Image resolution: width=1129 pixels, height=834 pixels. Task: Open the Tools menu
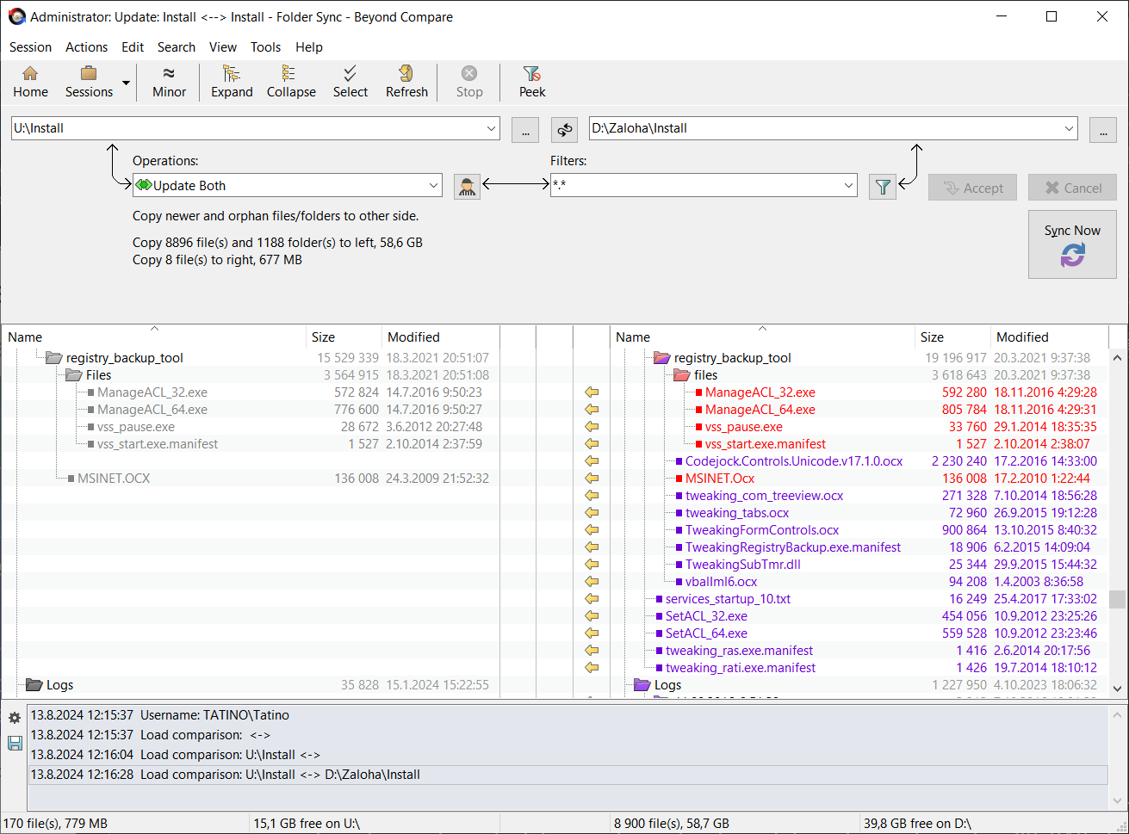(x=265, y=47)
